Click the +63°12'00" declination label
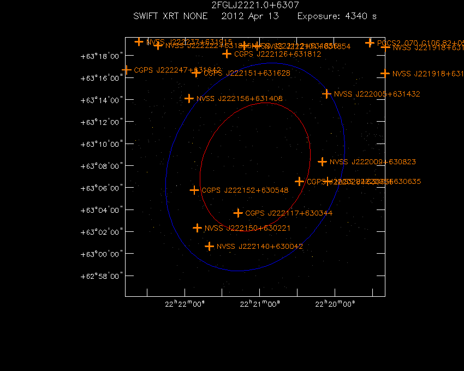Viewport: 464px width, 371px height. click(x=102, y=122)
